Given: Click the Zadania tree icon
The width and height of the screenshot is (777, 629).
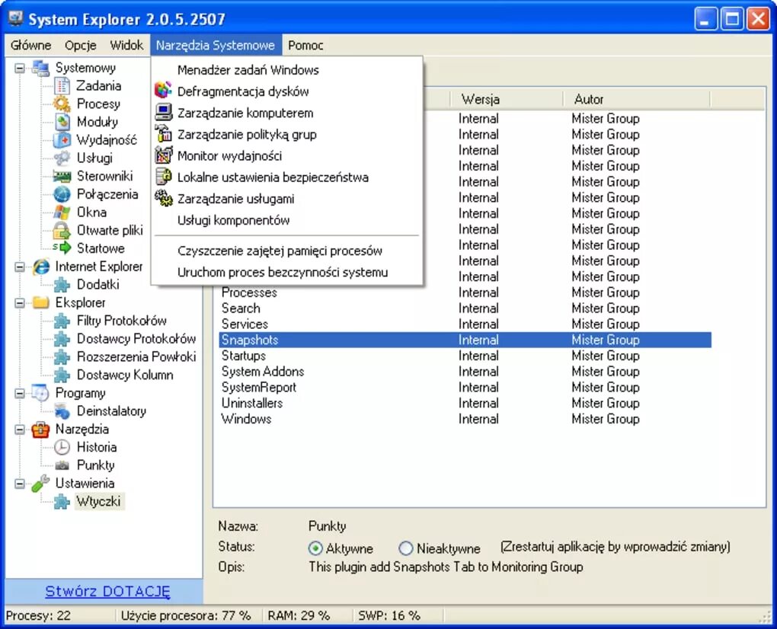Looking at the screenshot, I should pos(62,86).
